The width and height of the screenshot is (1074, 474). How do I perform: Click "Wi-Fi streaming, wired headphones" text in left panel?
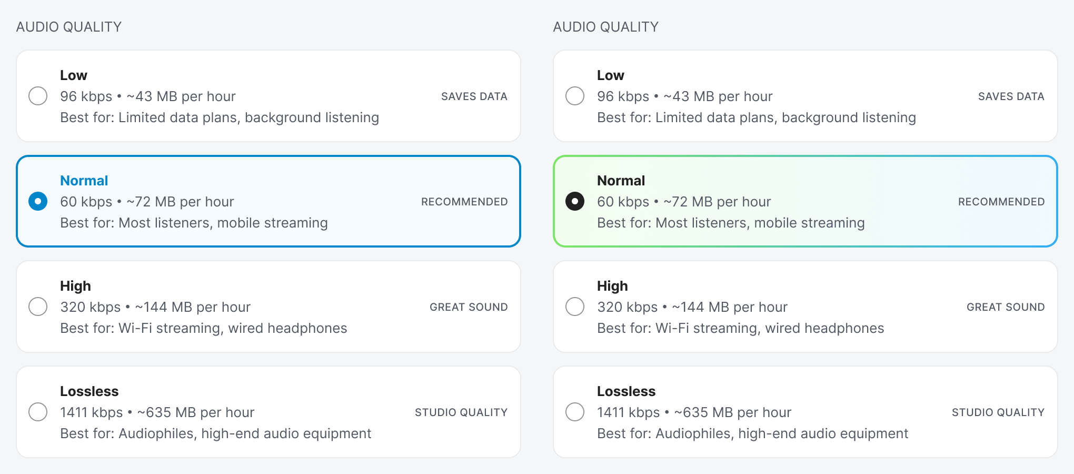233,328
